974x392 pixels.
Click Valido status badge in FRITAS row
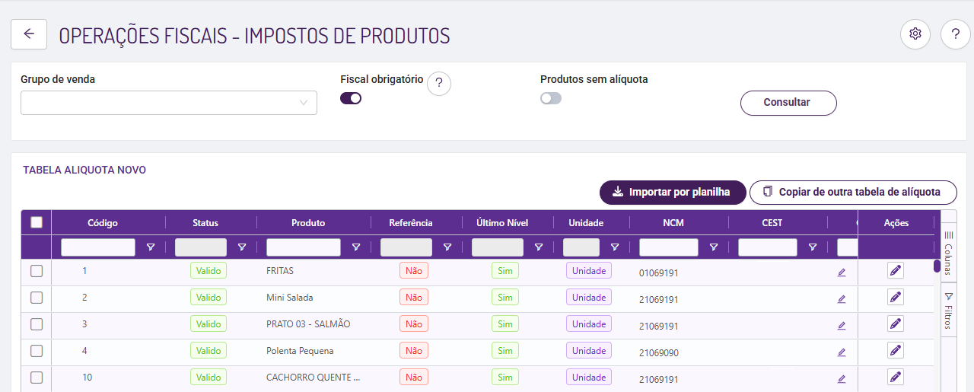click(208, 271)
